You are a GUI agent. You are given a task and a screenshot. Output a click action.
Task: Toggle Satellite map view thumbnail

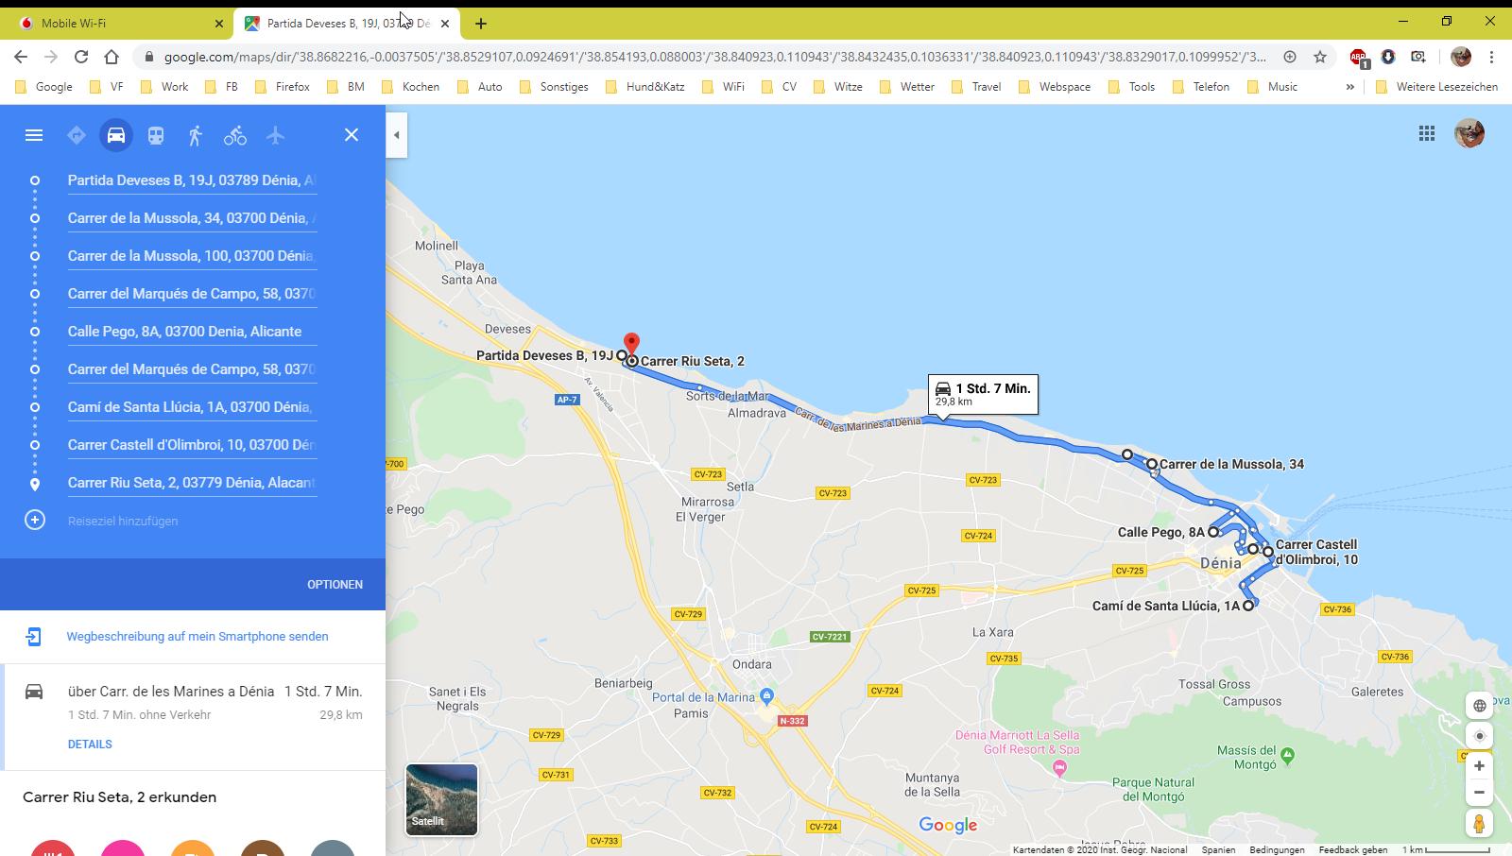[x=441, y=799]
